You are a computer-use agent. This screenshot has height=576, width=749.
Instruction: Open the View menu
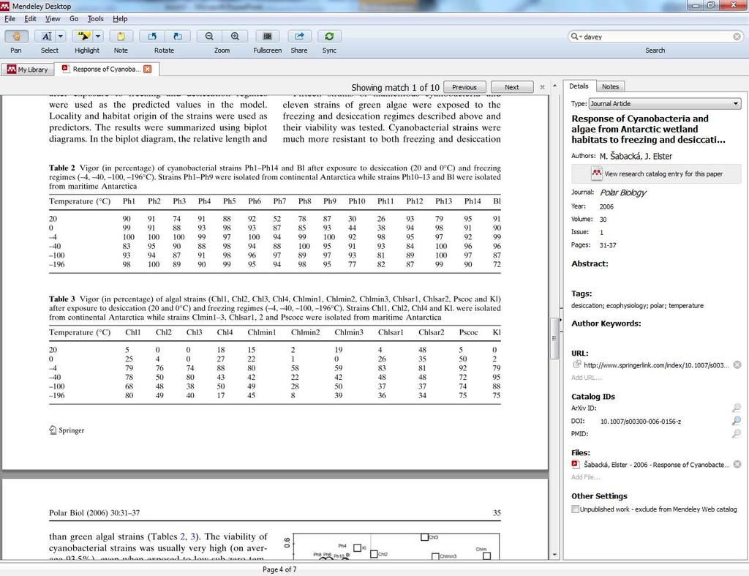point(53,18)
